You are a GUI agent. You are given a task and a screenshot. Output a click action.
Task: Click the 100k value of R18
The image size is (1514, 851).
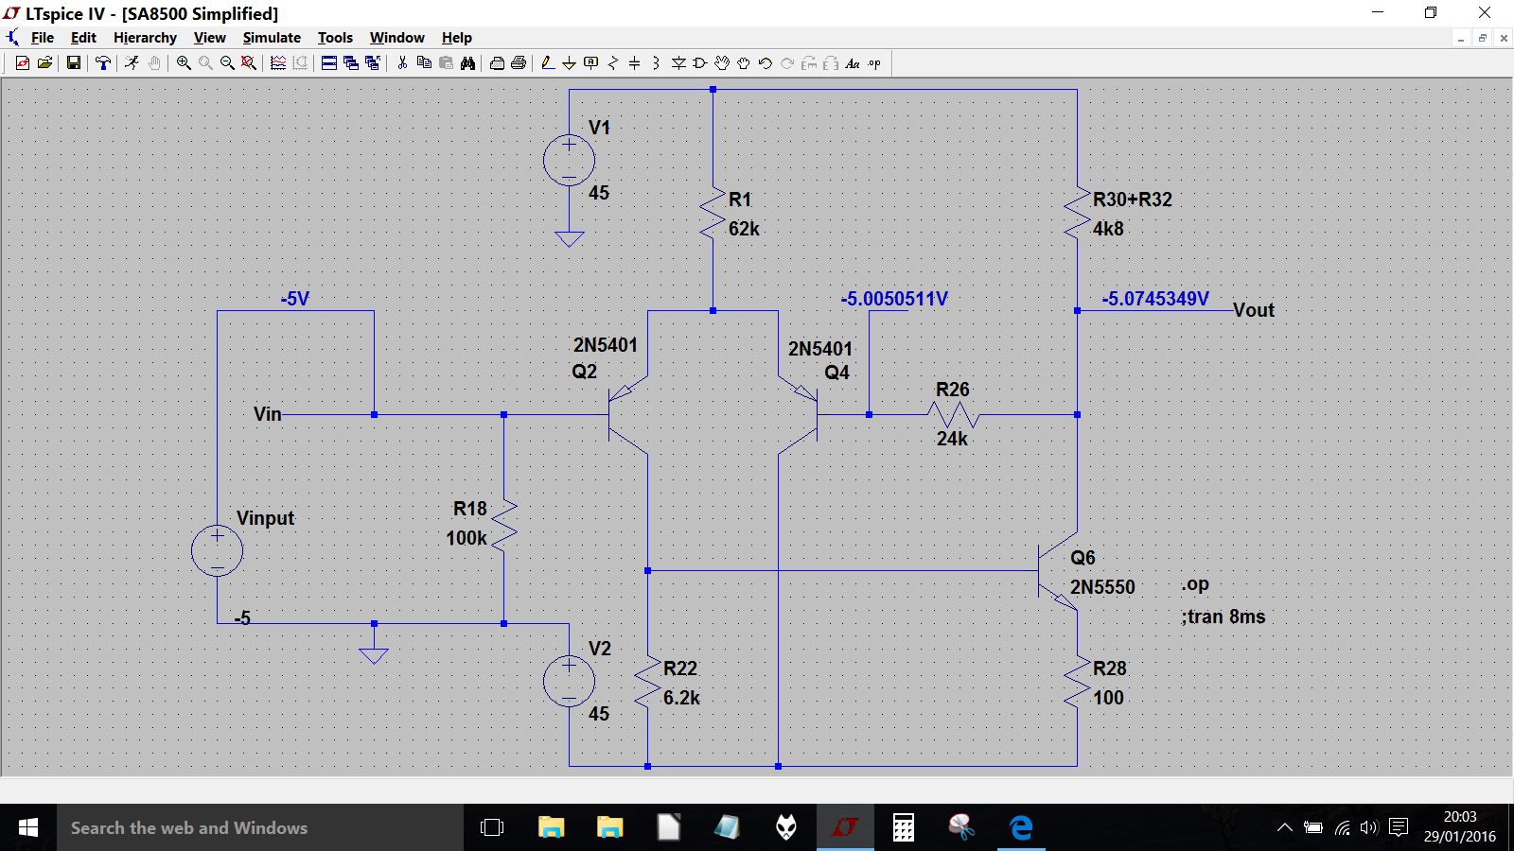pos(467,538)
